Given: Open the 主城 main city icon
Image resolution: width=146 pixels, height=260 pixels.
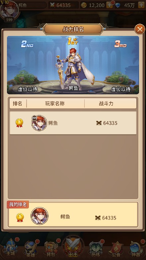Looking at the screenshot, I should pyautogui.click(x=11, y=247).
